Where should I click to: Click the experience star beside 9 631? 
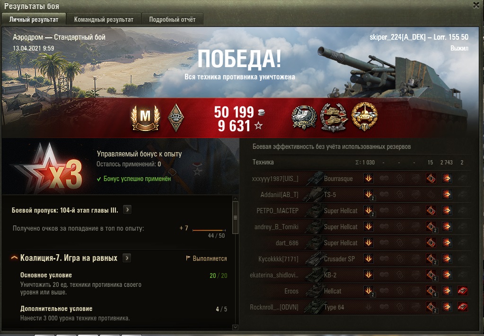point(259,125)
